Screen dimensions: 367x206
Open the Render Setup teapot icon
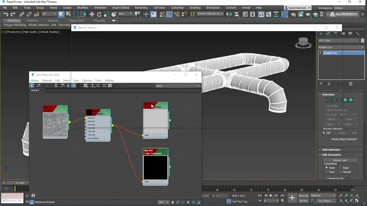293,14
